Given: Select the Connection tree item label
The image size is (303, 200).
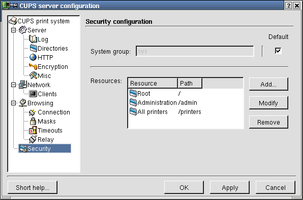Looking at the screenshot, I should click(54, 112).
